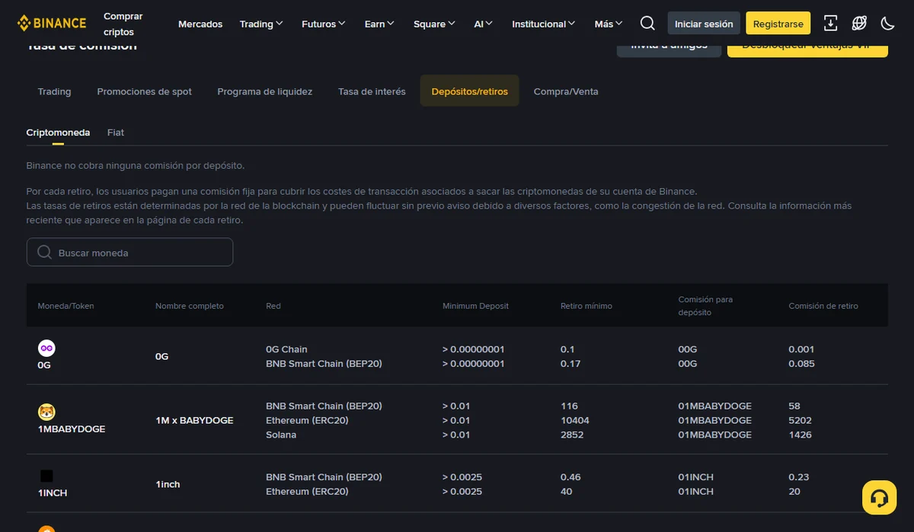Click minimum withdrawal value 116
The width and height of the screenshot is (914, 532).
(x=569, y=406)
